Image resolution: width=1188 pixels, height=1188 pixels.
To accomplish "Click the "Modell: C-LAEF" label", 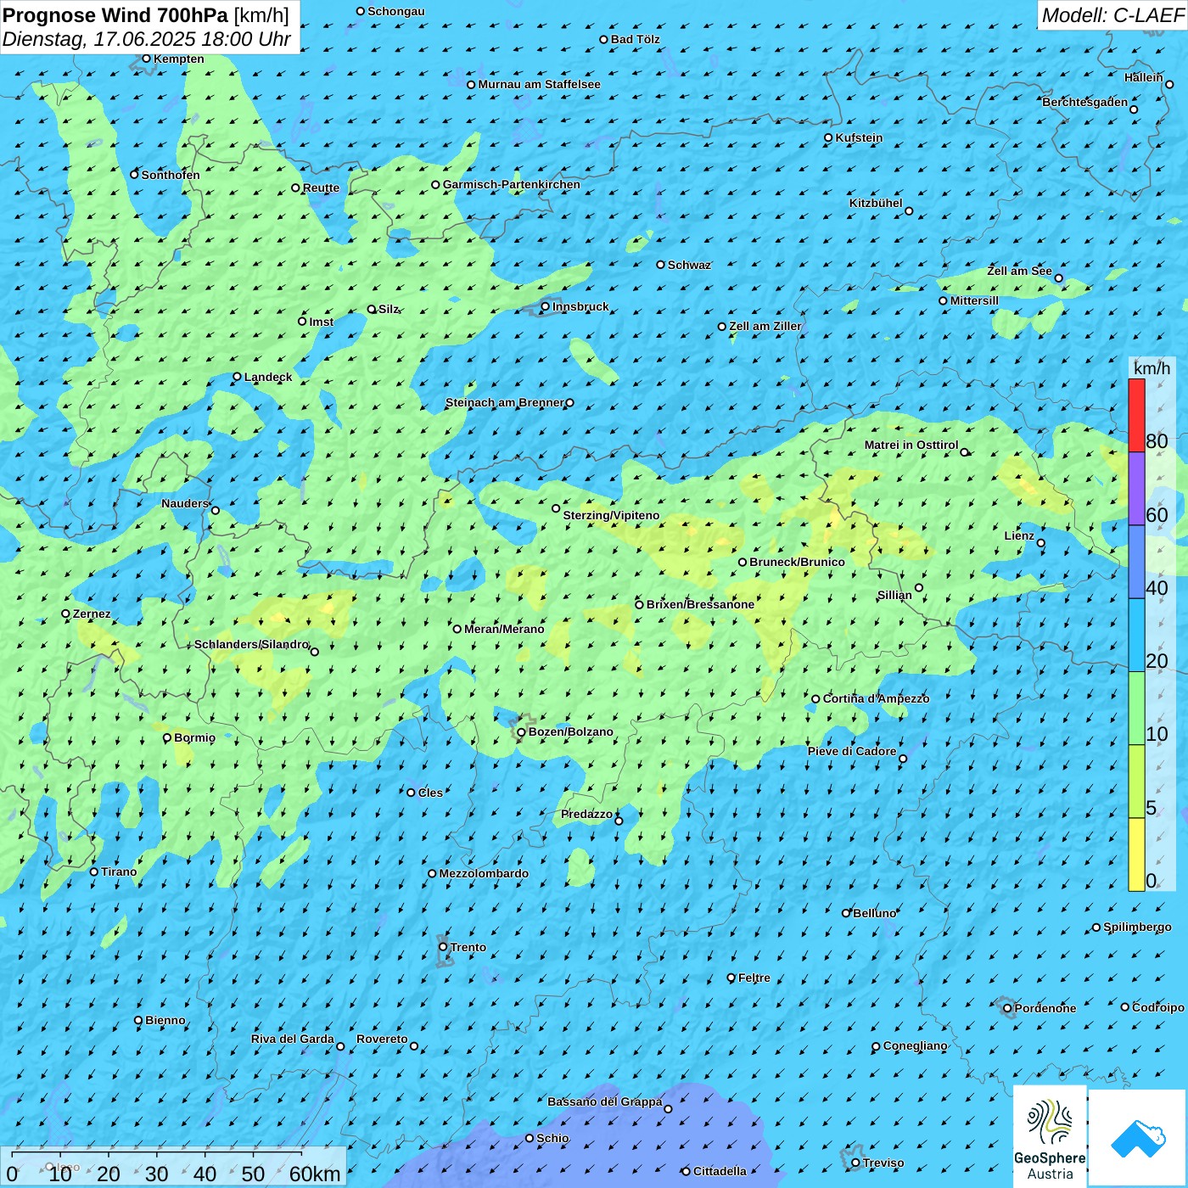I will (1112, 15).
